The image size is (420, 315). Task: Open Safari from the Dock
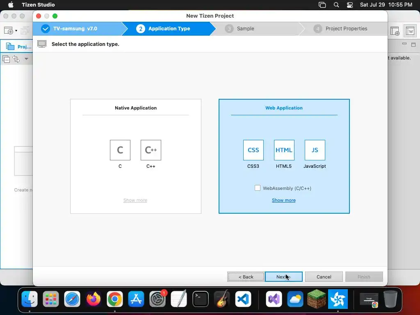tap(72, 299)
